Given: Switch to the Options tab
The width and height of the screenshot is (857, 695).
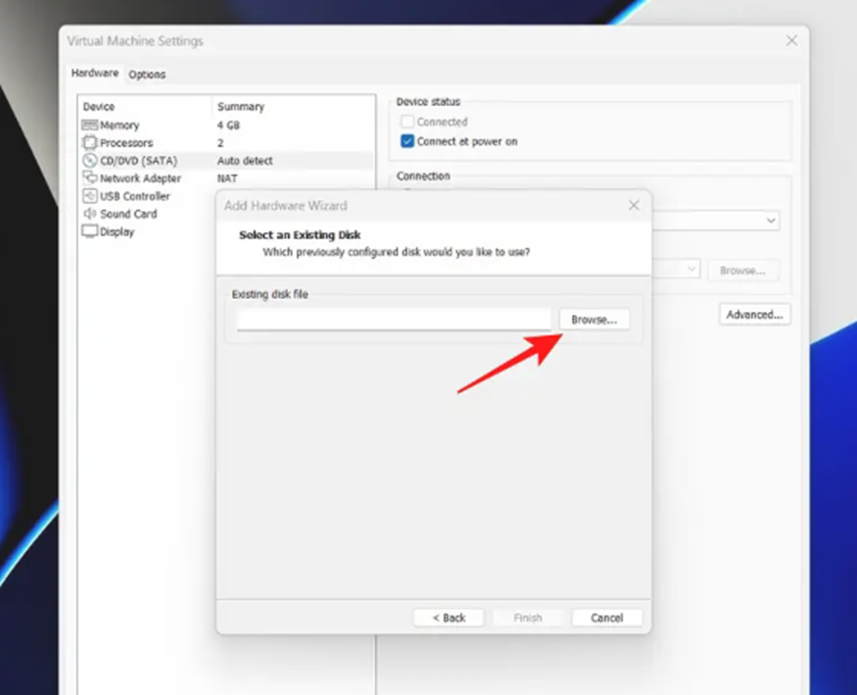Looking at the screenshot, I should (147, 74).
